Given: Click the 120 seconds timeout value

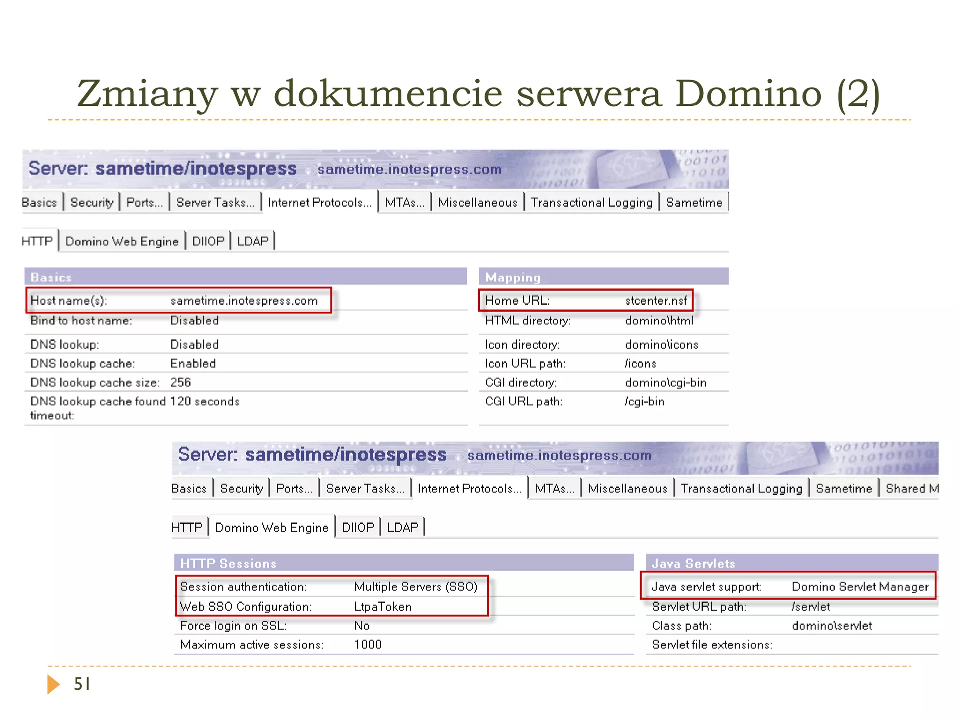Looking at the screenshot, I should [x=205, y=402].
